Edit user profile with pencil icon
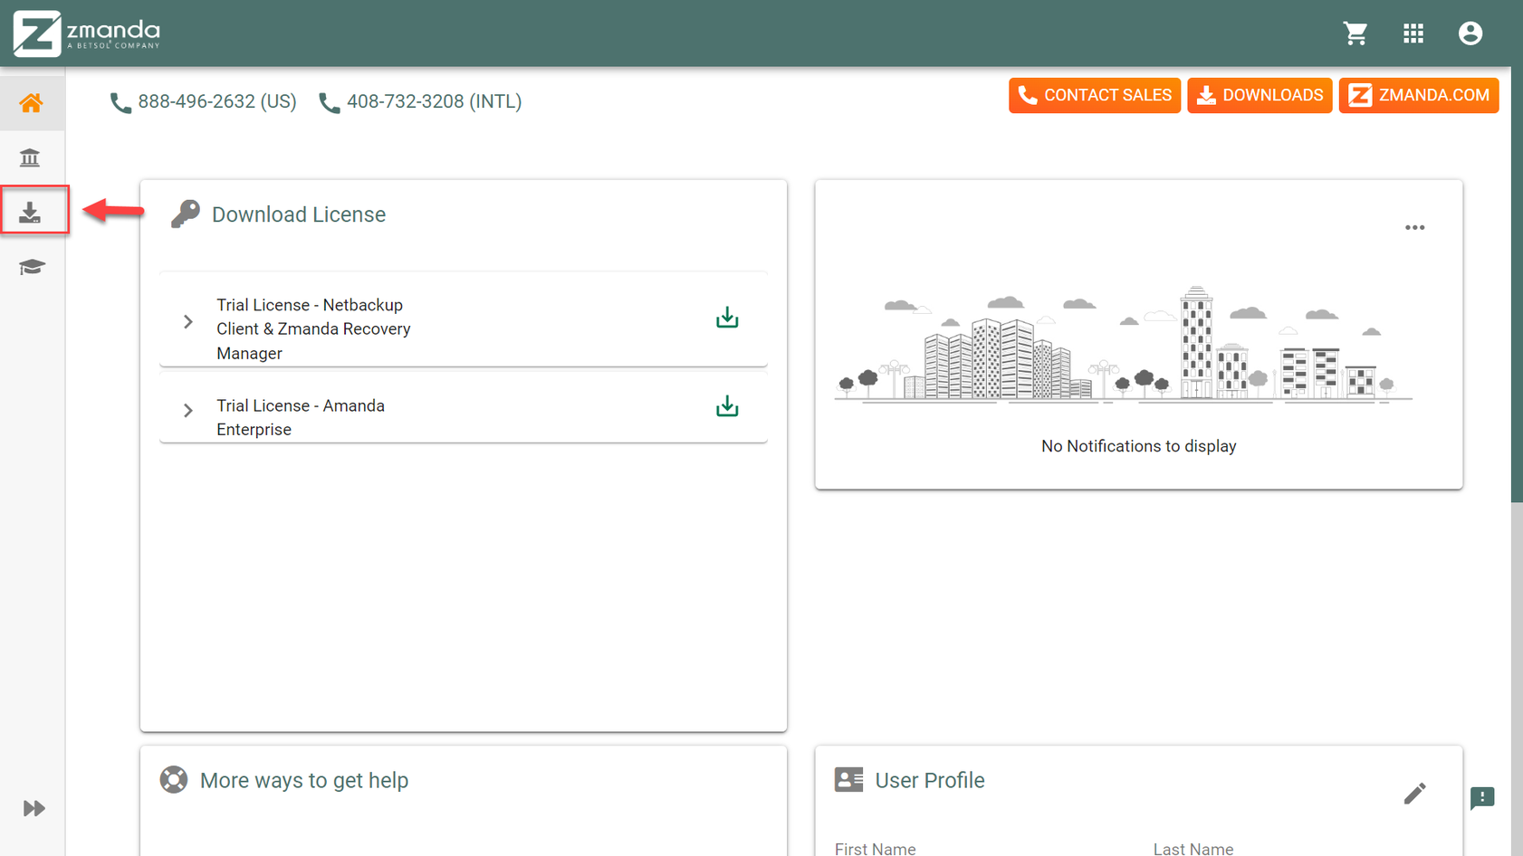1523x856 pixels. (x=1415, y=794)
